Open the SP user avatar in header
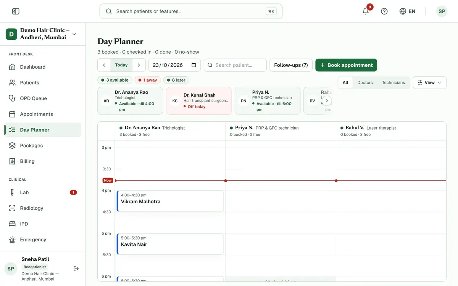 tap(442, 11)
